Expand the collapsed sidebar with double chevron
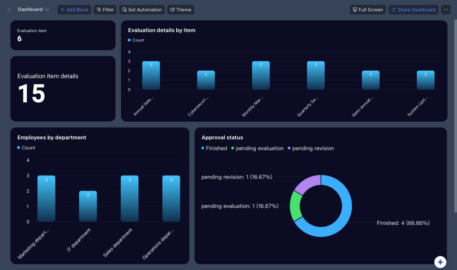The height and width of the screenshot is (270, 457). pos(10,9)
